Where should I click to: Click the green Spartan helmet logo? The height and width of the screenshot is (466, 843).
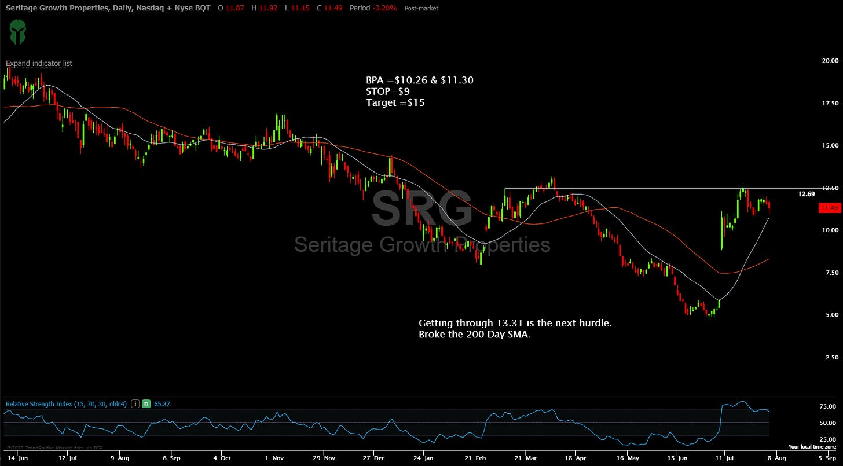tap(17, 32)
